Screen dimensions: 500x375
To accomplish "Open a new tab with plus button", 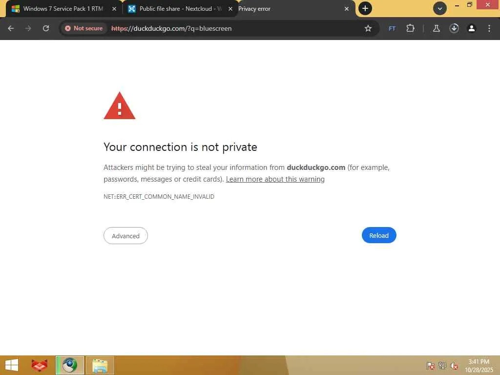I will click(x=365, y=8).
